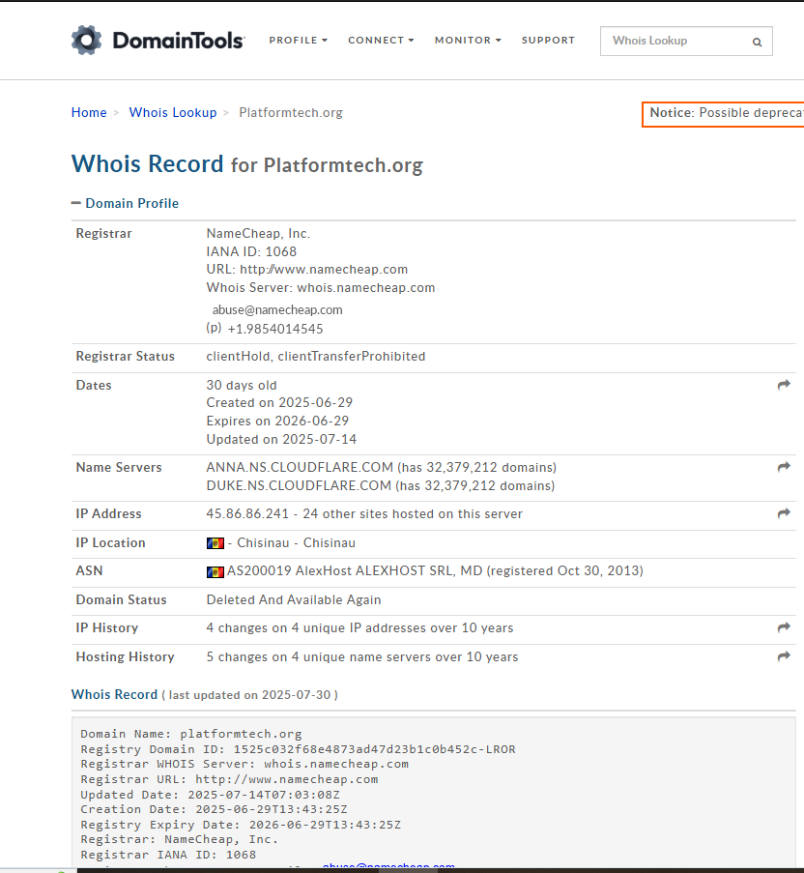The width and height of the screenshot is (804, 873).
Task: Click the Possible deprecation notice banner
Action: coord(724,114)
